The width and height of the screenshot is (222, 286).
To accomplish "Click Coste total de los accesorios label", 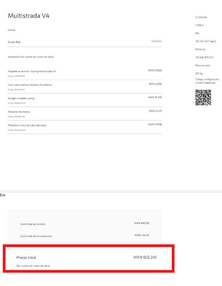I will pyautogui.click(x=36, y=236).
